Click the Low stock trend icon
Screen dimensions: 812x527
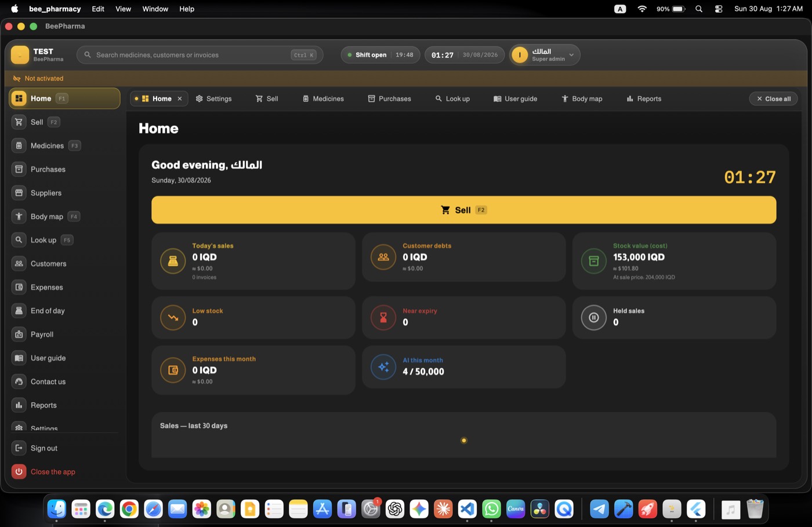(x=173, y=317)
